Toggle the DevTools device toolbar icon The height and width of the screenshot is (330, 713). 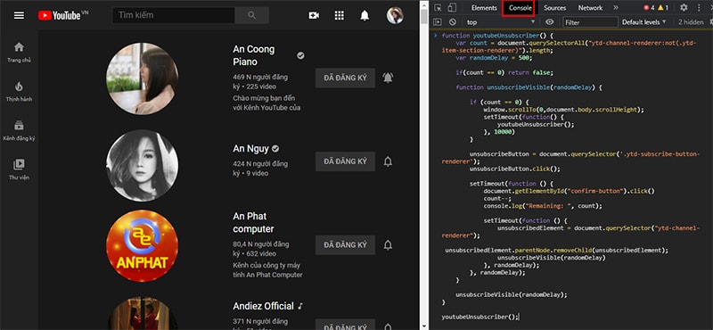[x=452, y=8]
